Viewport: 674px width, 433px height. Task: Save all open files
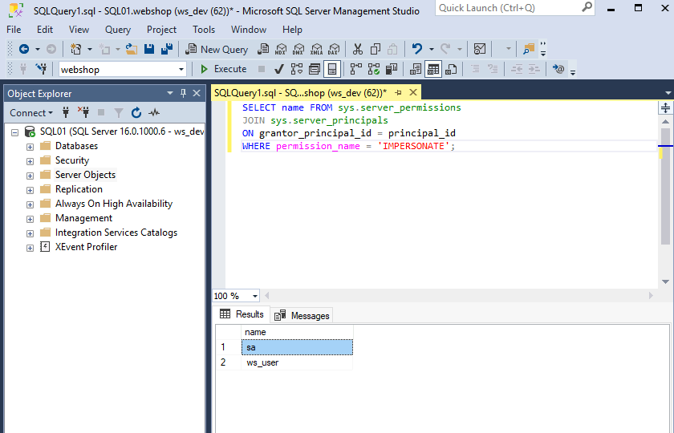(167, 50)
